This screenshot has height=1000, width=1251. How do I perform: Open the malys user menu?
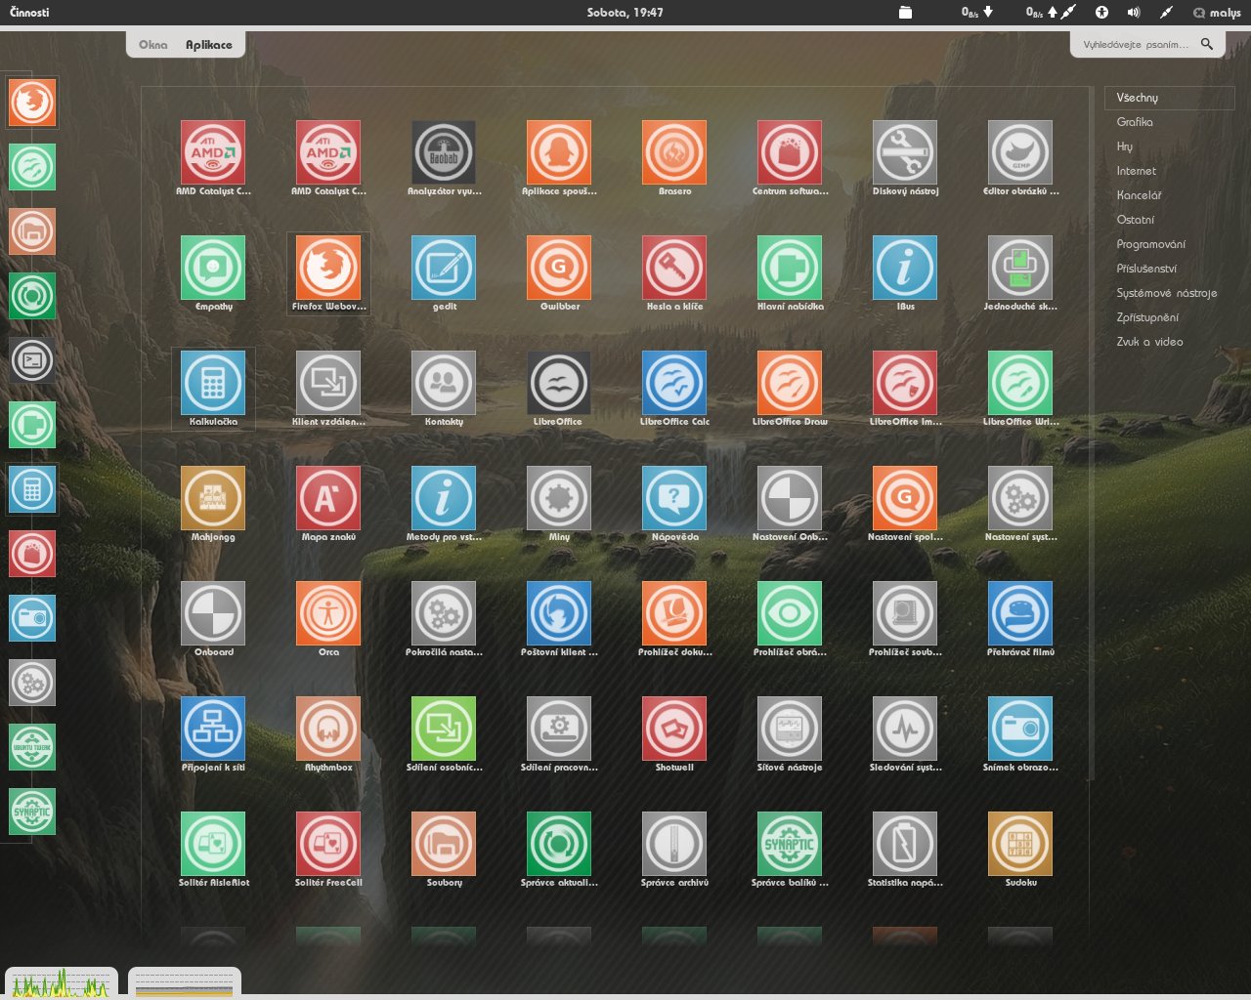[1217, 13]
